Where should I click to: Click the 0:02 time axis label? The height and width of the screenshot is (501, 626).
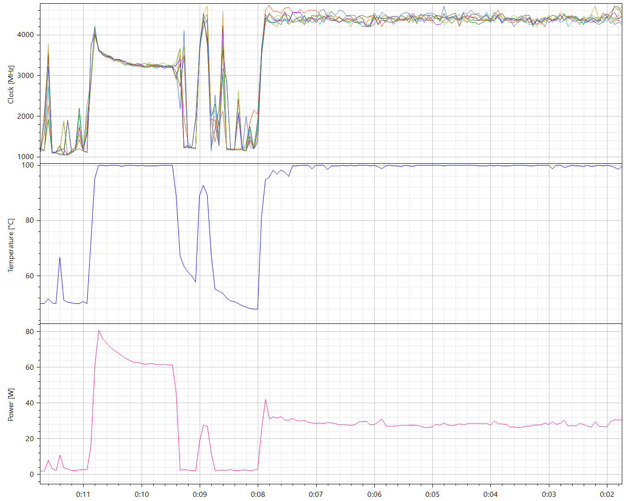[x=607, y=494]
